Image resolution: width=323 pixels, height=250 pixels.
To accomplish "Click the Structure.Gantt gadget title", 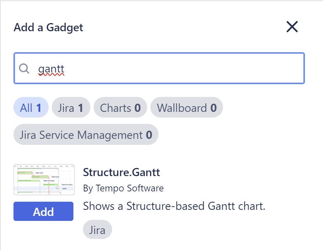I will tap(122, 173).
